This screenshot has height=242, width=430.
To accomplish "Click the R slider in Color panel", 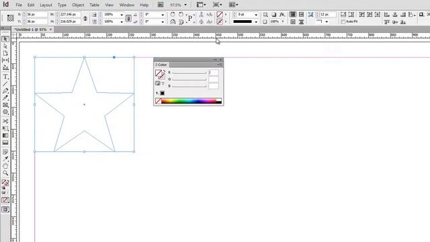I will (189, 73).
